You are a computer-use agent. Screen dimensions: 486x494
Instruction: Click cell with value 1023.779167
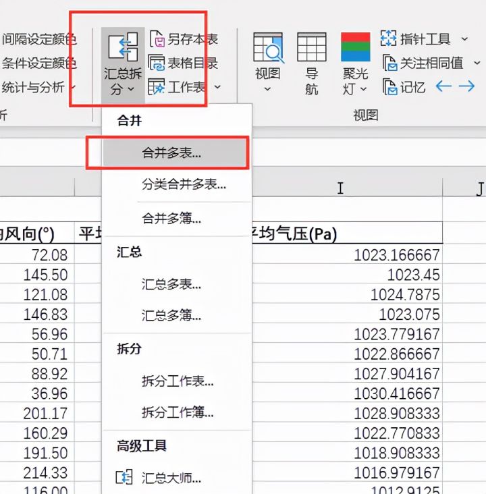(347, 334)
